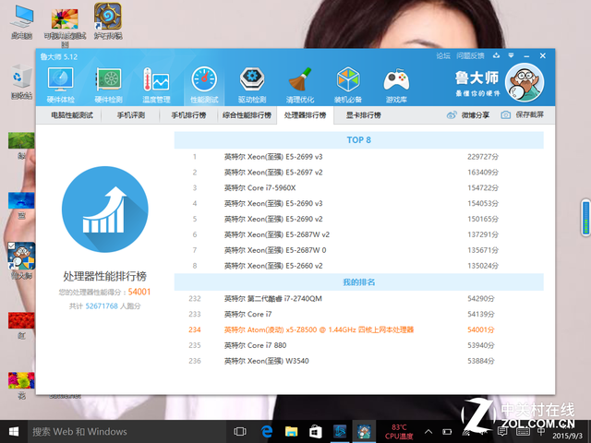This screenshot has height=443, width=591.
Task: Open the Windows Store taskbar icon
Action: 316,432
